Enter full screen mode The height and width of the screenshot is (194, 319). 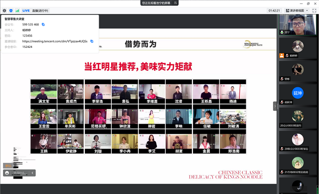pos(315,10)
